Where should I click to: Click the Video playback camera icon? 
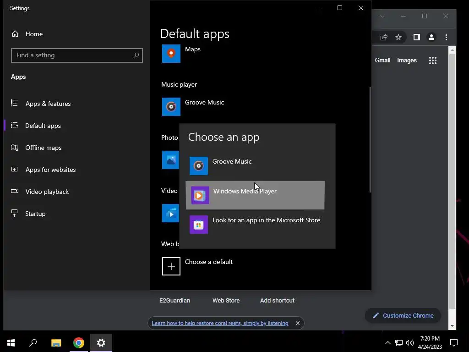pyautogui.click(x=14, y=191)
